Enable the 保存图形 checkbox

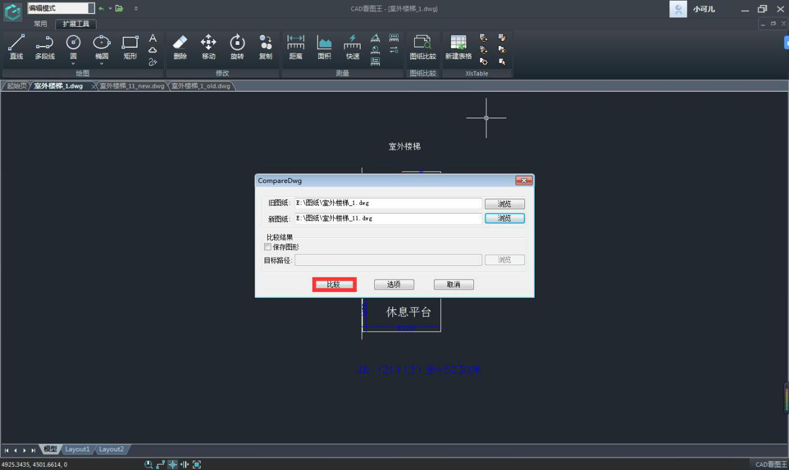268,247
